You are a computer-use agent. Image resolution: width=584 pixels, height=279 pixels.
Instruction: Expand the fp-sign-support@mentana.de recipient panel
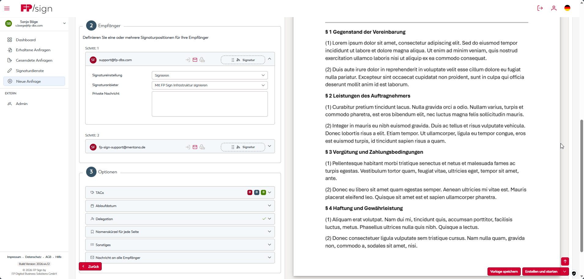pyautogui.click(x=269, y=146)
